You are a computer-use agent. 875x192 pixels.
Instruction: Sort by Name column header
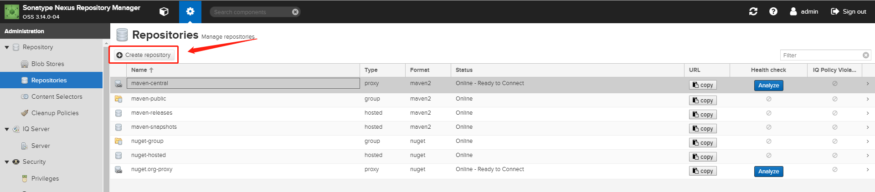coord(243,70)
